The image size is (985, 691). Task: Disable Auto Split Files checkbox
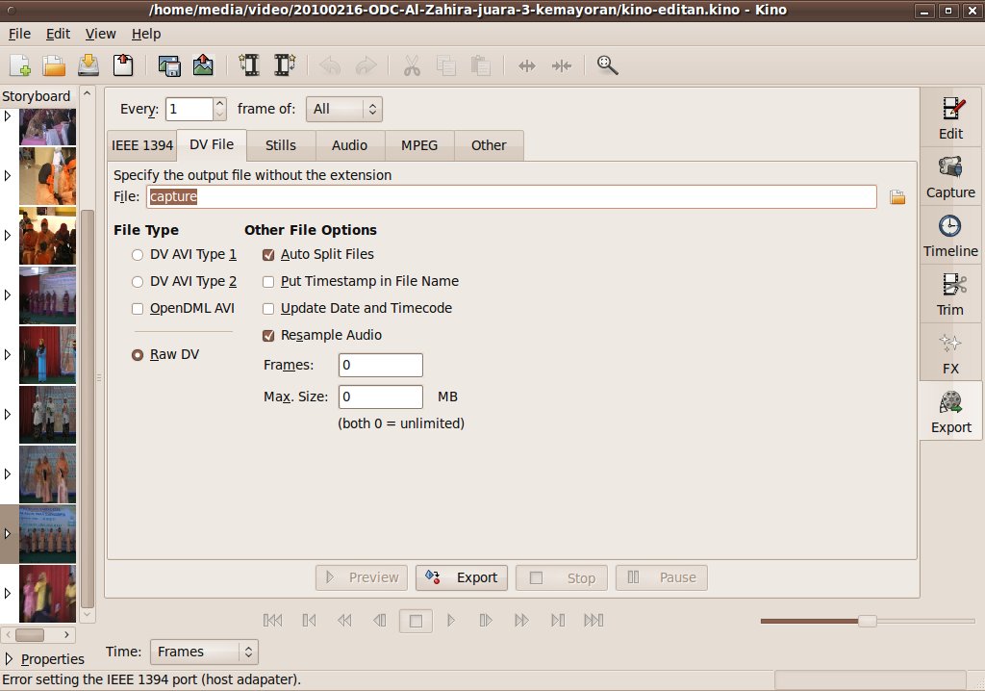coord(269,255)
